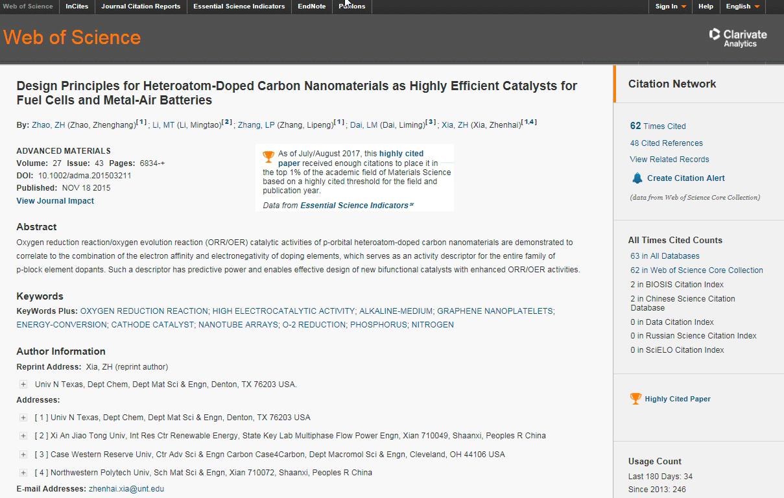Switch to the EndNote tab
Screen dimensions: 784x498
pos(312,6)
